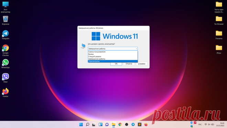Open Игры folder on desktop
The image size is (227, 128).
tap(219, 49)
